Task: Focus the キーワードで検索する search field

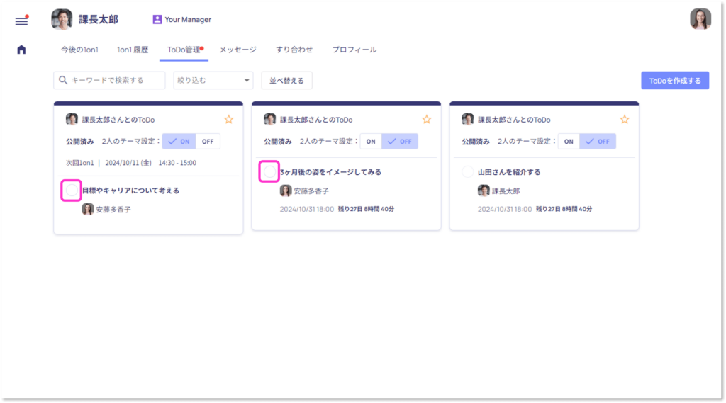Action: [109, 81]
